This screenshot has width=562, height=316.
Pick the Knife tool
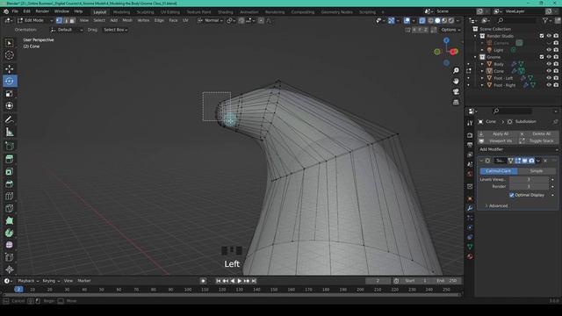(10, 209)
